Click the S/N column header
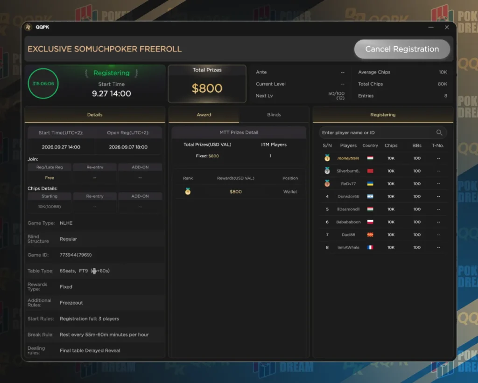Screen dimensions: 478x383 [327, 146]
